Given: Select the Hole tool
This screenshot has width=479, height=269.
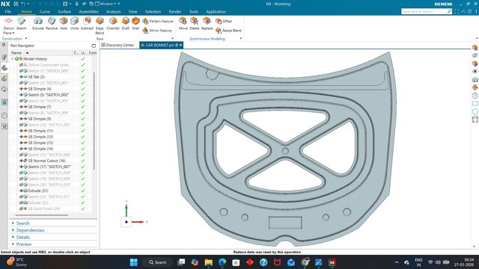Looking at the screenshot, I should (64, 23).
